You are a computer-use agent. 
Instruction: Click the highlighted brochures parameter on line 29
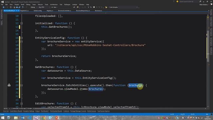coord(135,85)
